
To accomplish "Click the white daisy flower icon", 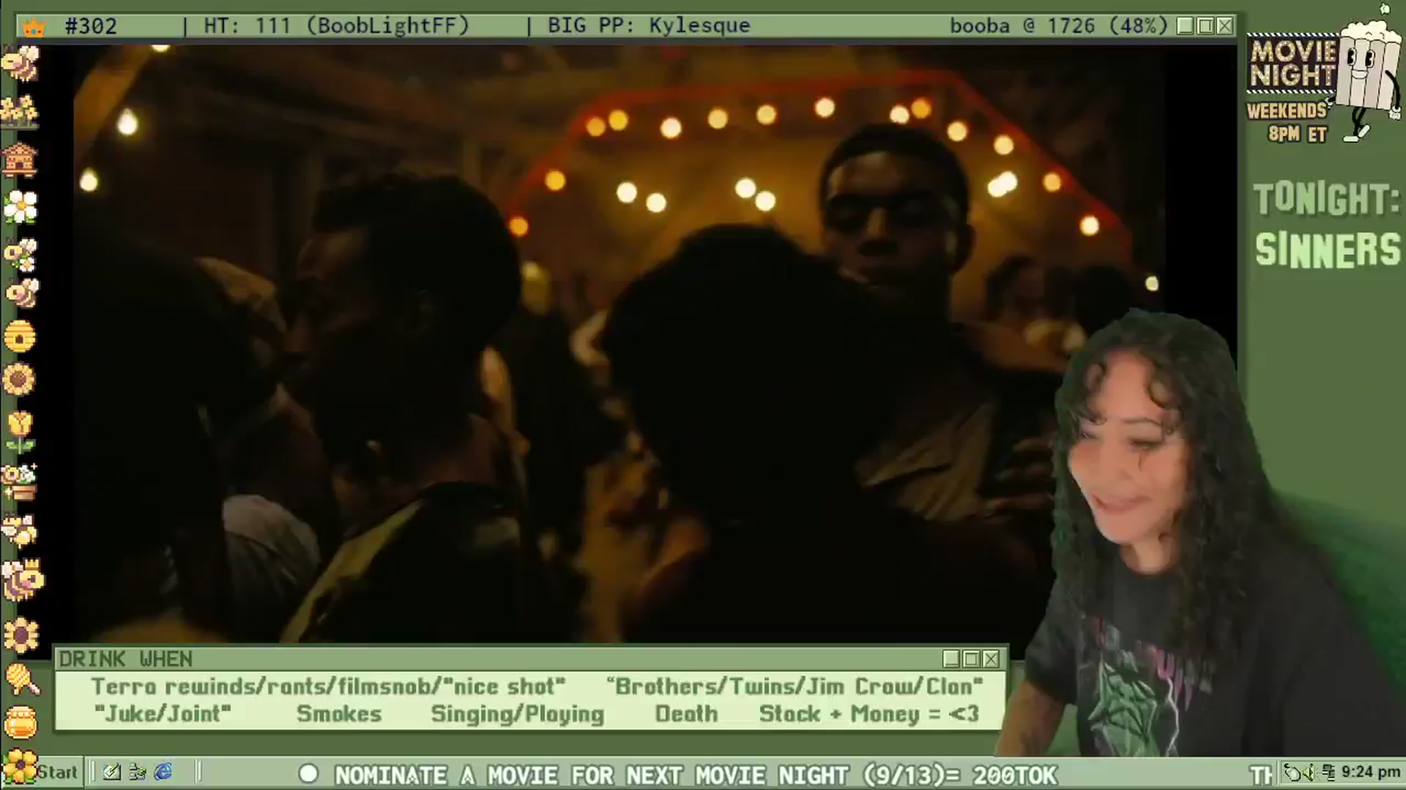I will click(21, 207).
